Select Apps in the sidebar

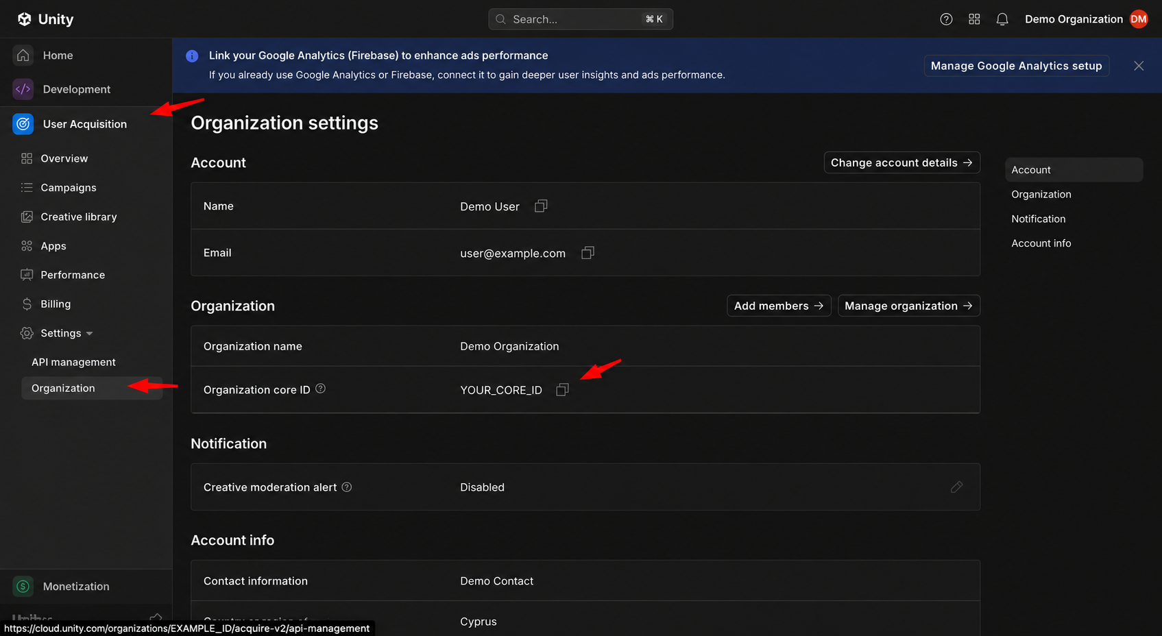click(x=53, y=246)
